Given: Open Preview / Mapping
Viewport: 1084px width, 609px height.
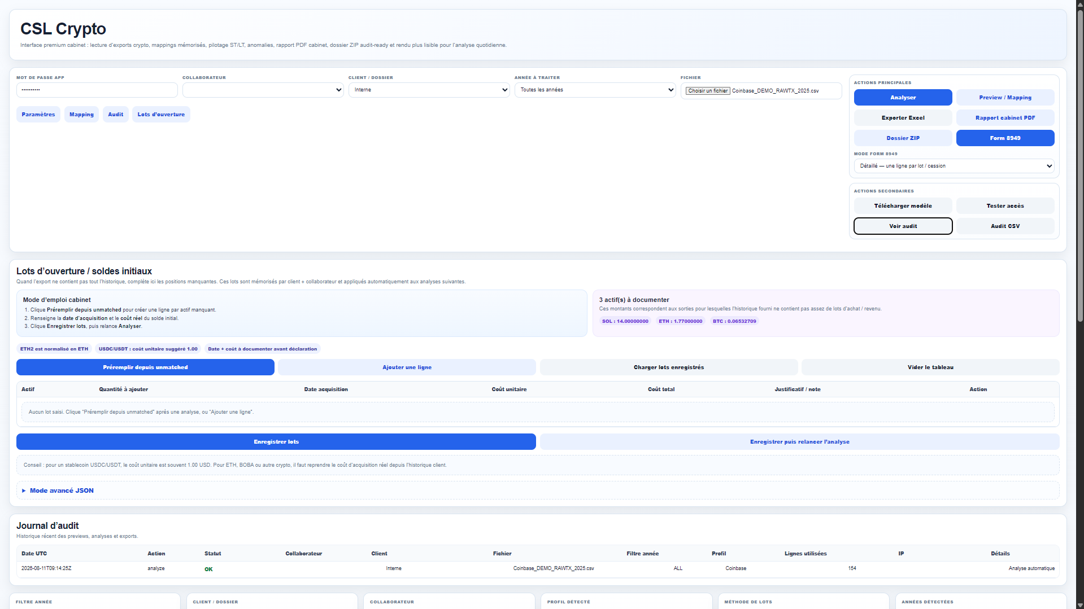Looking at the screenshot, I should coord(1005,98).
